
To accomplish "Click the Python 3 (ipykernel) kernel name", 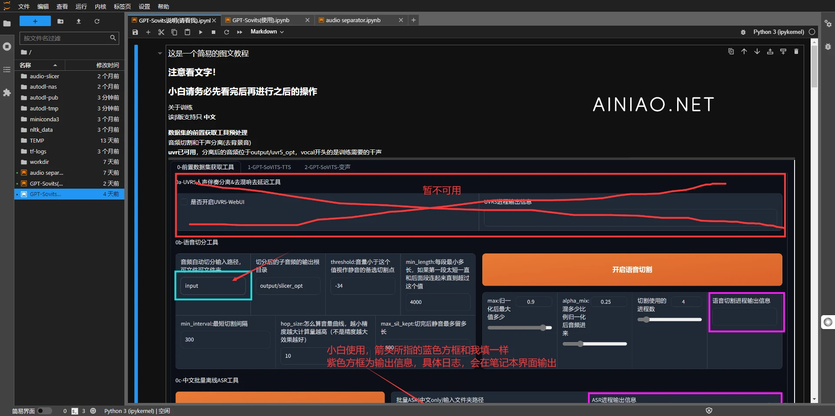I will click(x=778, y=32).
